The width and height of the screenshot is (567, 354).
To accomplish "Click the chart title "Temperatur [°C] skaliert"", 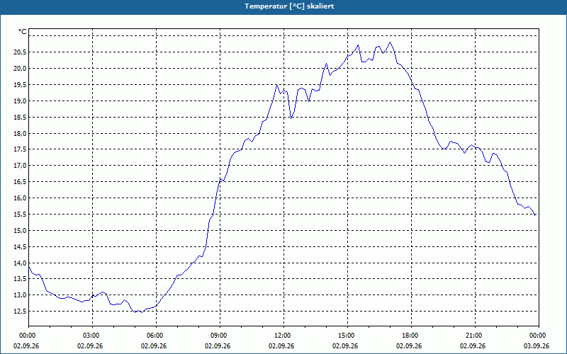I will pos(289,6).
